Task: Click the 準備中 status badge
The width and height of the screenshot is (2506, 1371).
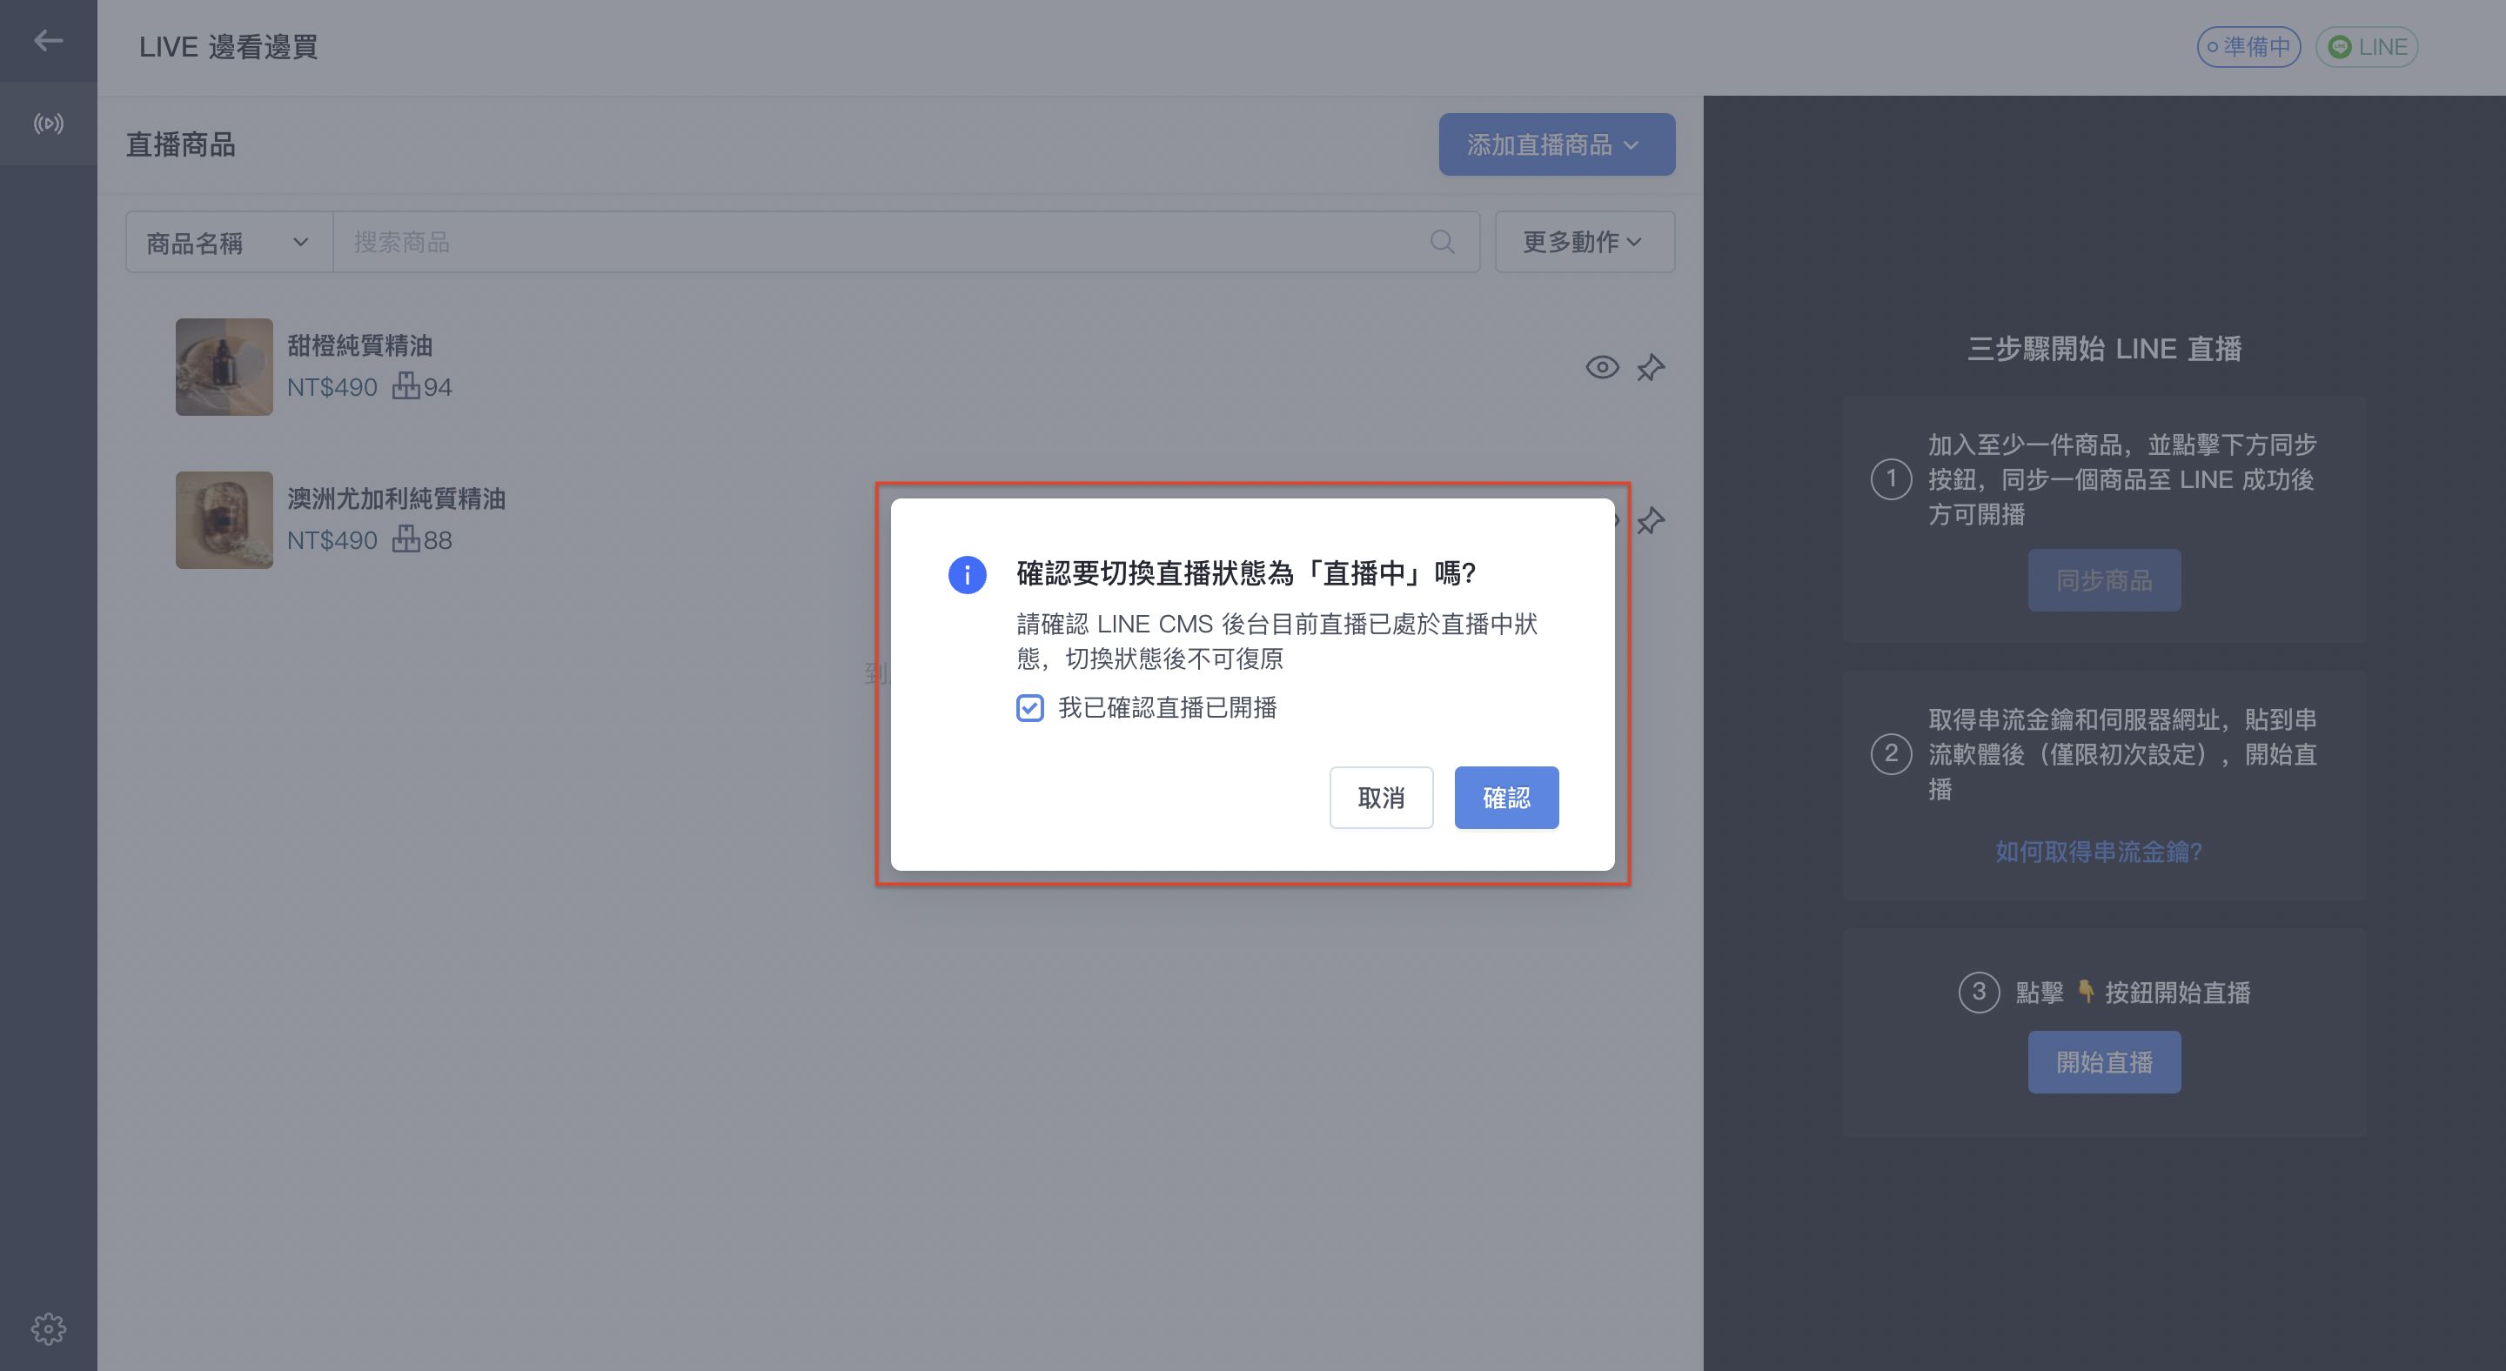Action: 2248,47
